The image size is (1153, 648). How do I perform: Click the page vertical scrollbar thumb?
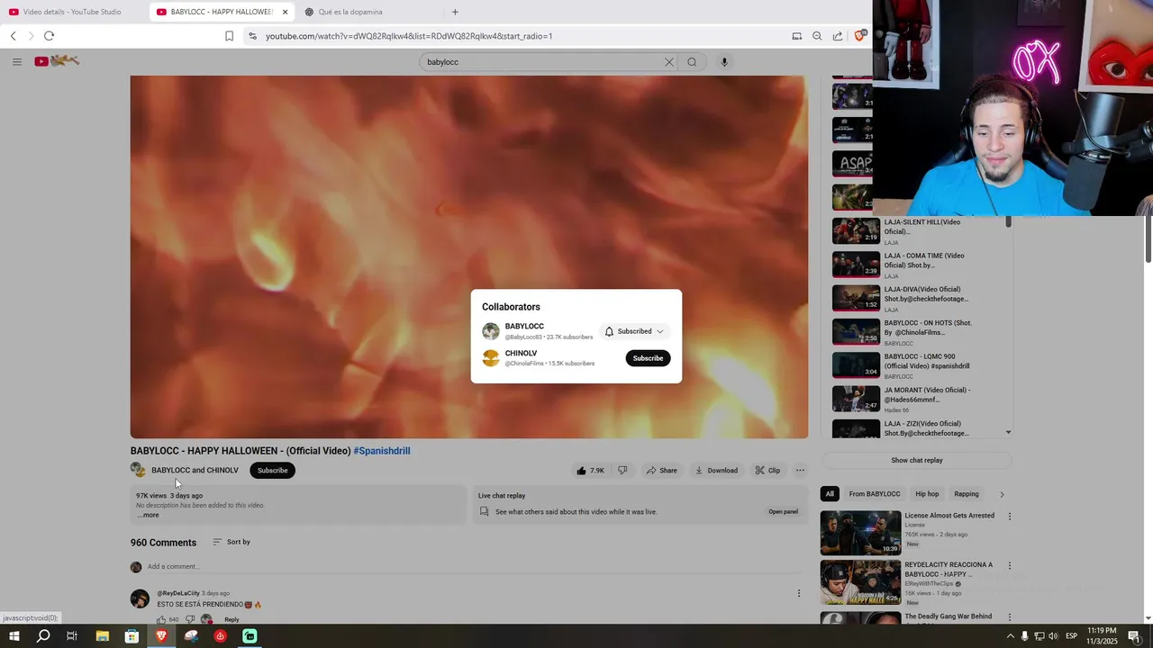pos(1148,238)
